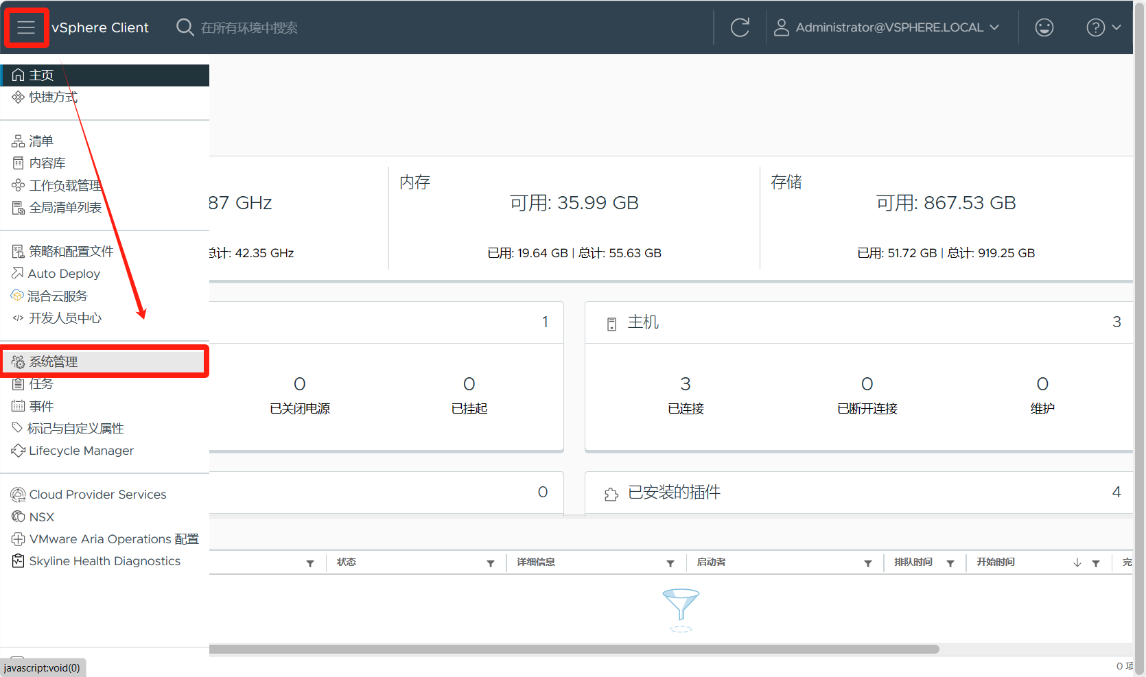
Task: Click the search magnifier icon
Action: click(x=185, y=27)
